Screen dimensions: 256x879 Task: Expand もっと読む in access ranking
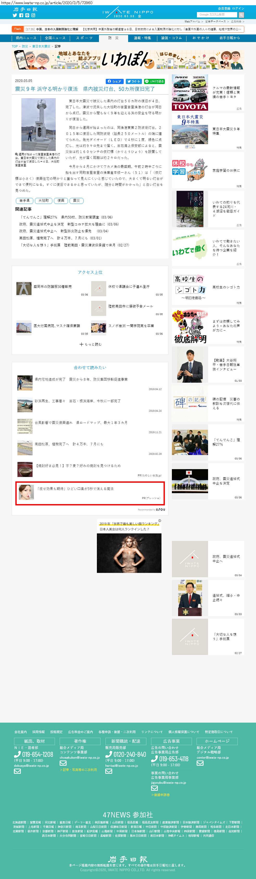(x=90, y=344)
